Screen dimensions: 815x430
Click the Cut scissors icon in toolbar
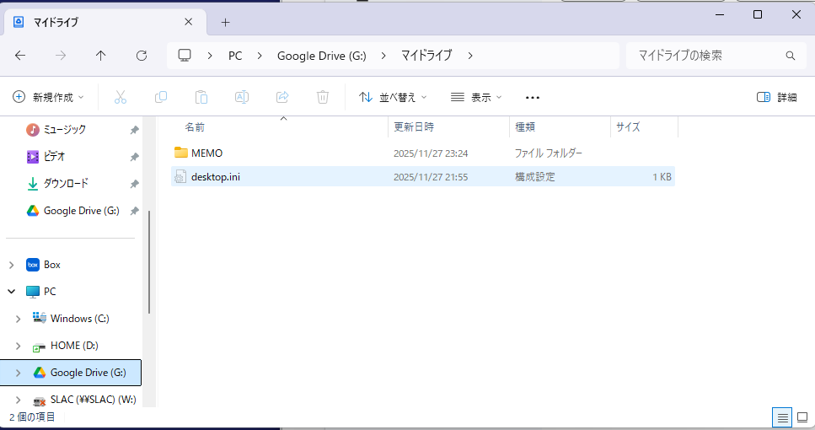pyautogui.click(x=120, y=97)
